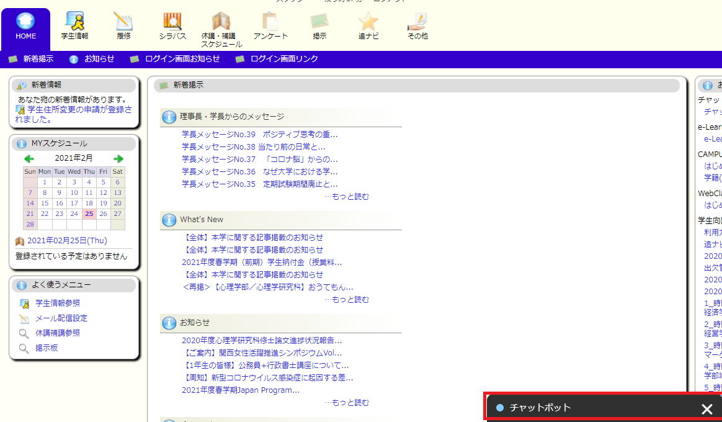Open the 学生住所変更の申請 notification link
Screen dimensions: 722x422
(74, 114)
